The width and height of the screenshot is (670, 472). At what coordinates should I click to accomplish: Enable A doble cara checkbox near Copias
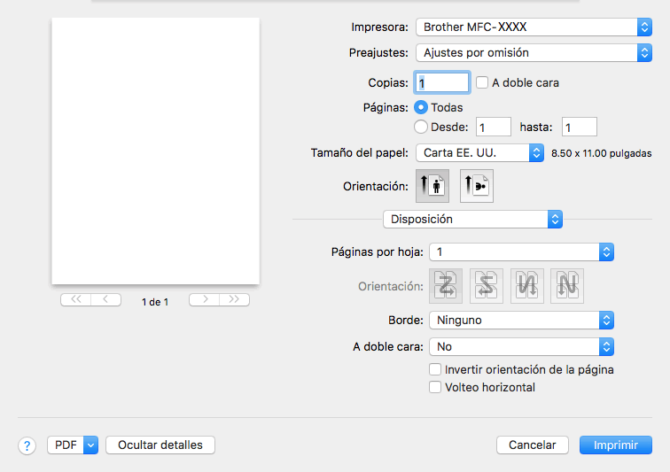coord(482,82)
